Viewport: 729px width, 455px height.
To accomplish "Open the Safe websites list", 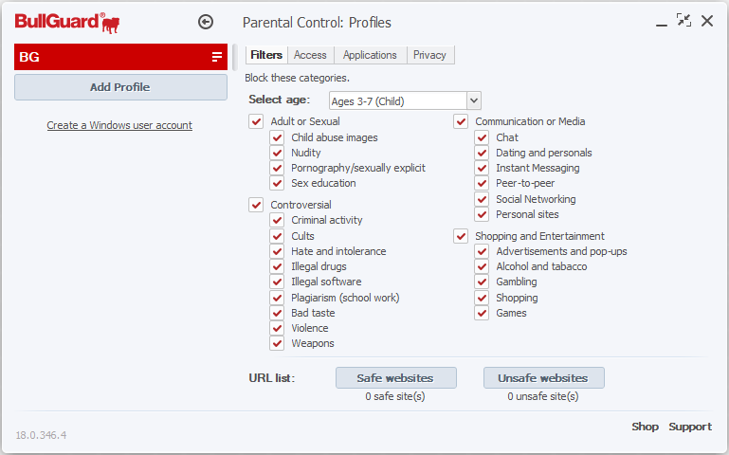I will (x=396, y=377).
